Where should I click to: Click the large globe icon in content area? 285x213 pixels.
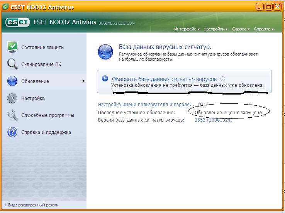pos(105,52)
